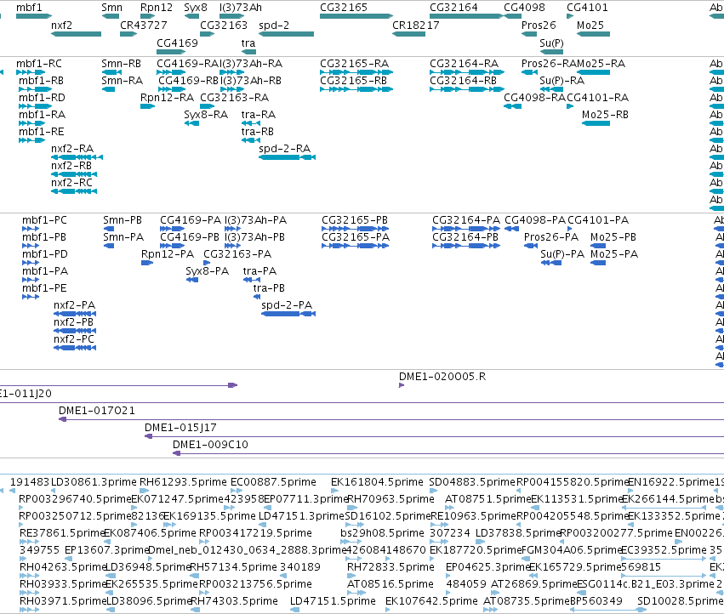Select protein Pros26-PA

[x=550, y=237]
